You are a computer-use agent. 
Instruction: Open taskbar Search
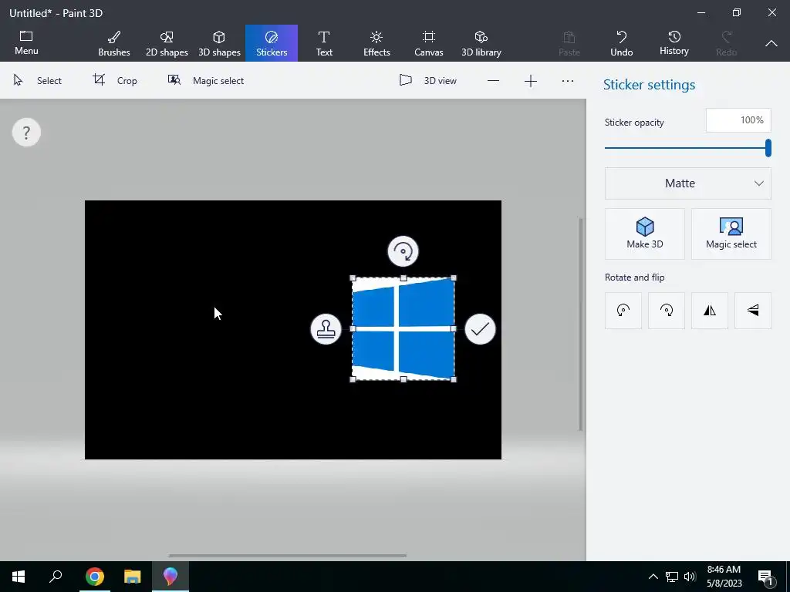(x=56, y=577)
